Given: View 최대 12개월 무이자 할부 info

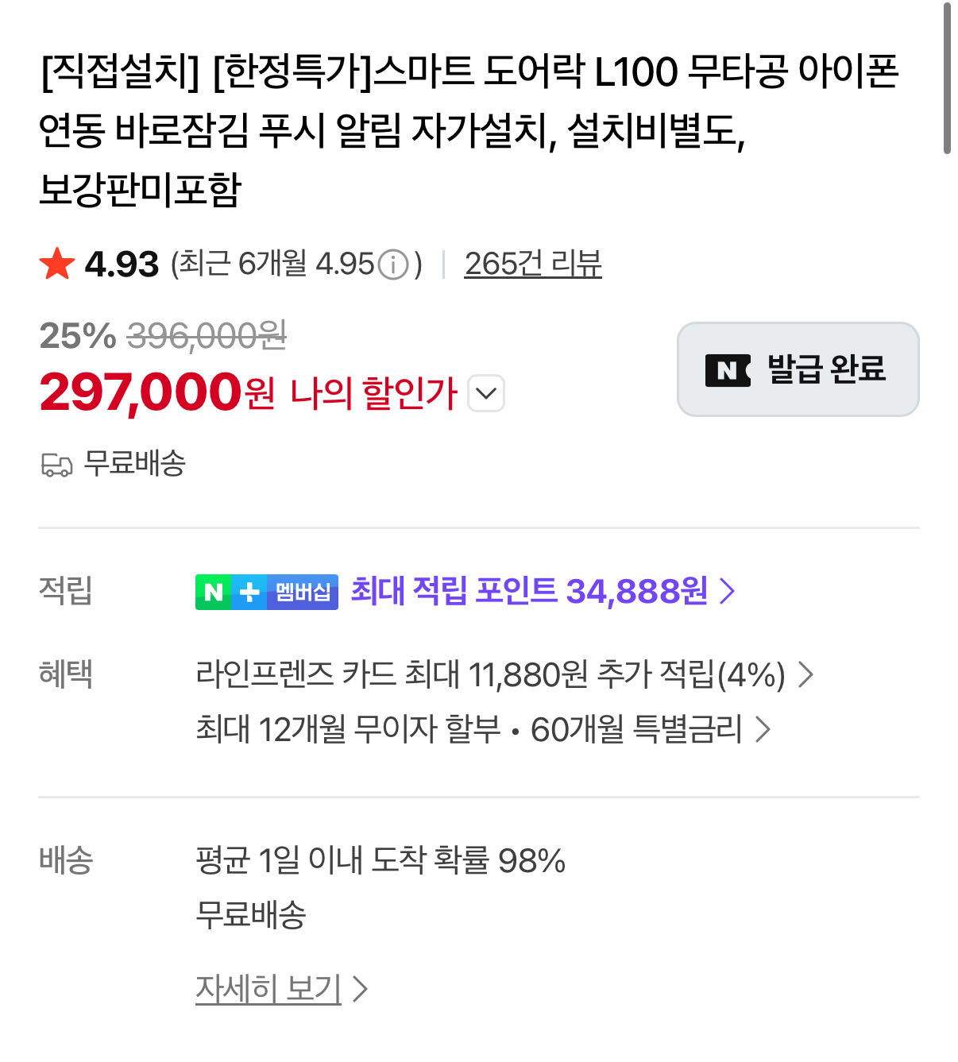Looking at the screenshot, I should pos(348,729).
